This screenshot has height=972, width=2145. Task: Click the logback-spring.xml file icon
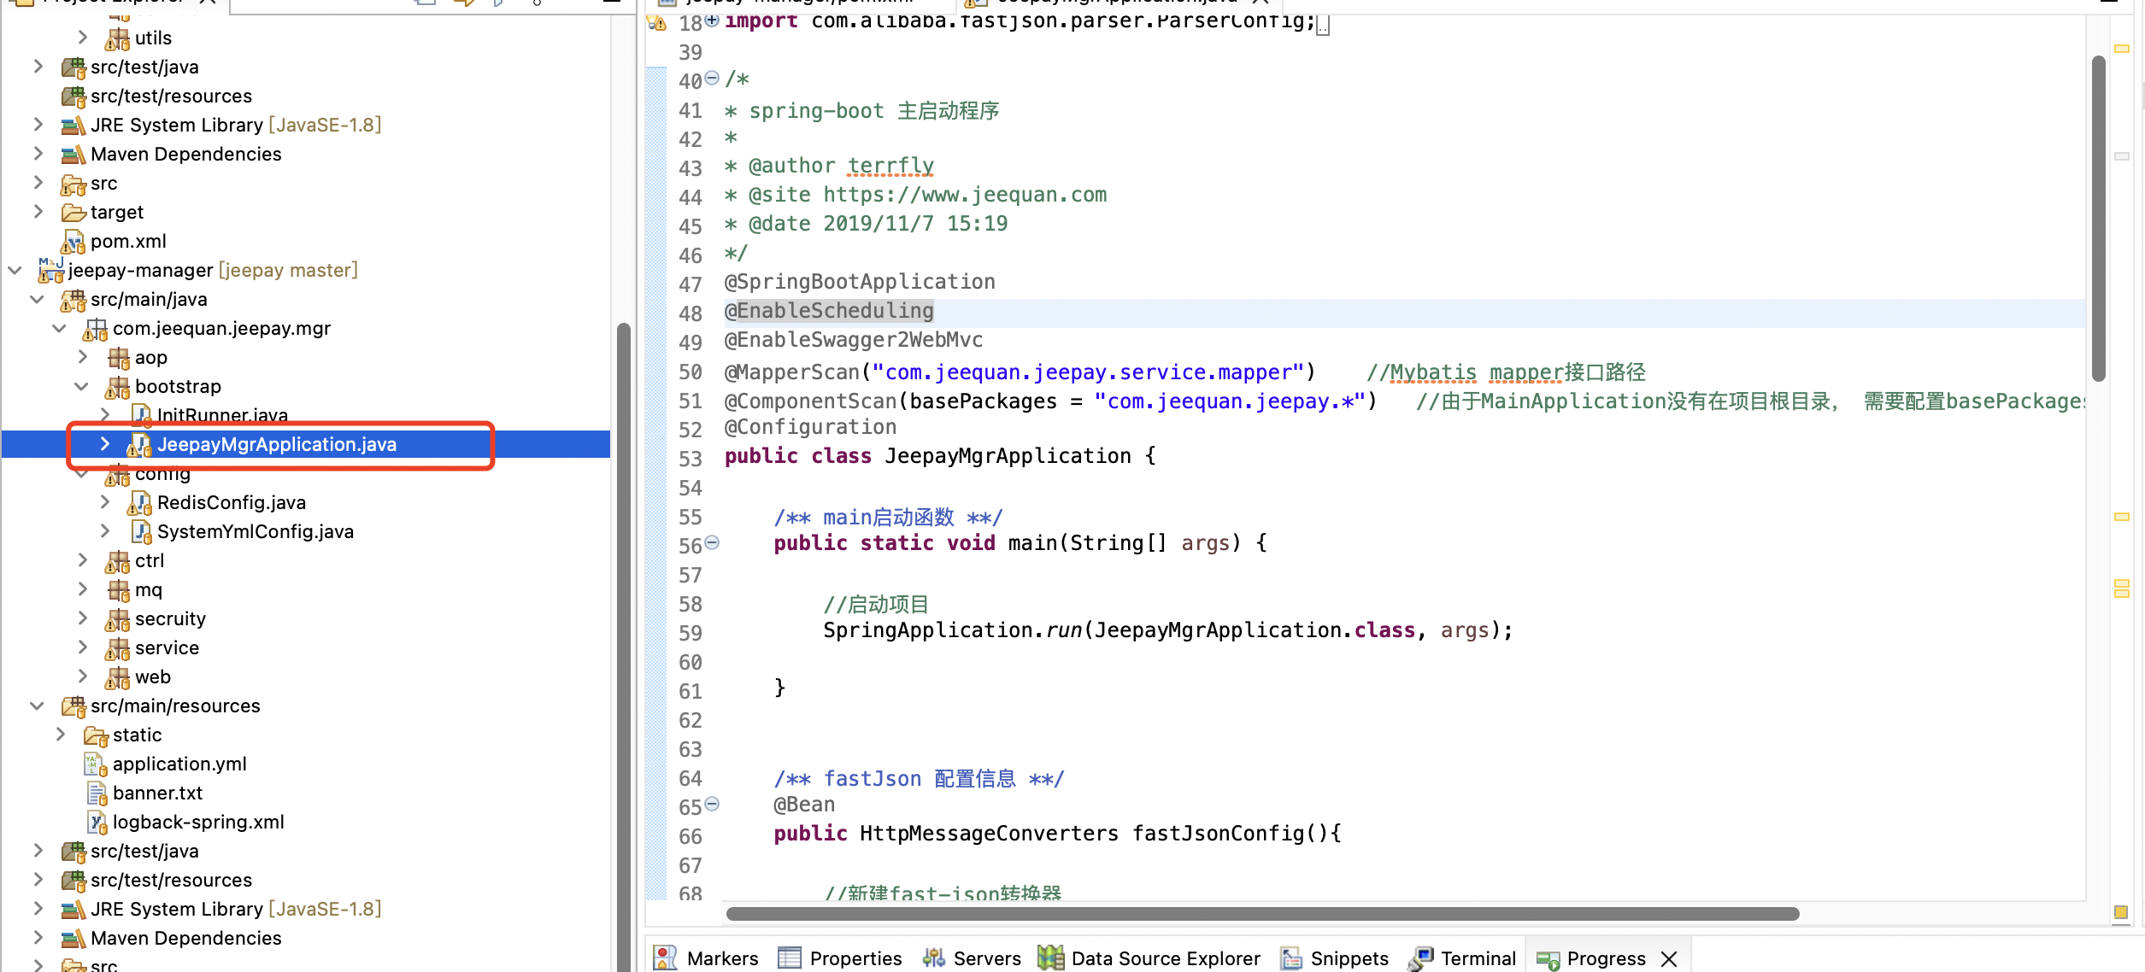click(97, 822)
